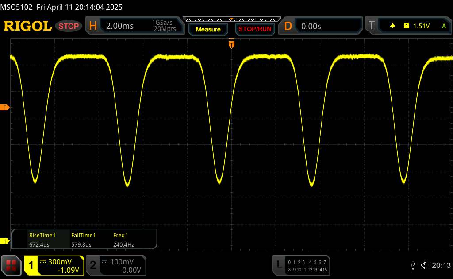Enable channel 2 via its label
The width and height of the screenshot is (453, 279).
[x=93, y=265]
